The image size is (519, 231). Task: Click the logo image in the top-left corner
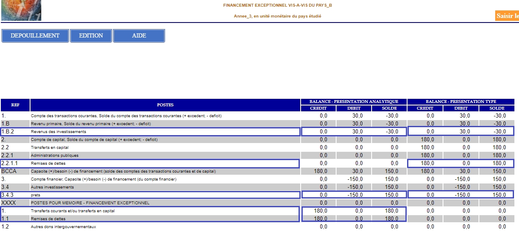click(21, 10)
